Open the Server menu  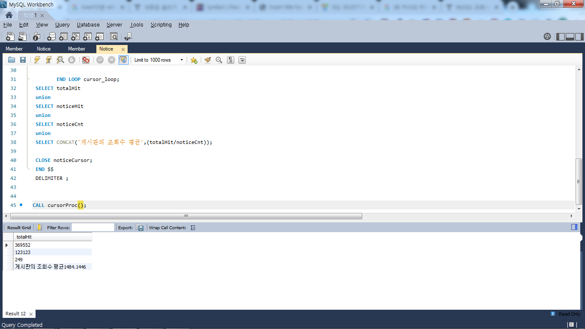[x=114, y=25]
